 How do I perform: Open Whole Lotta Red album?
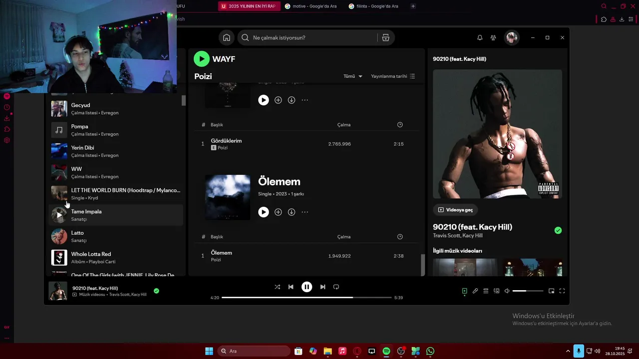(x=116, y=258)
